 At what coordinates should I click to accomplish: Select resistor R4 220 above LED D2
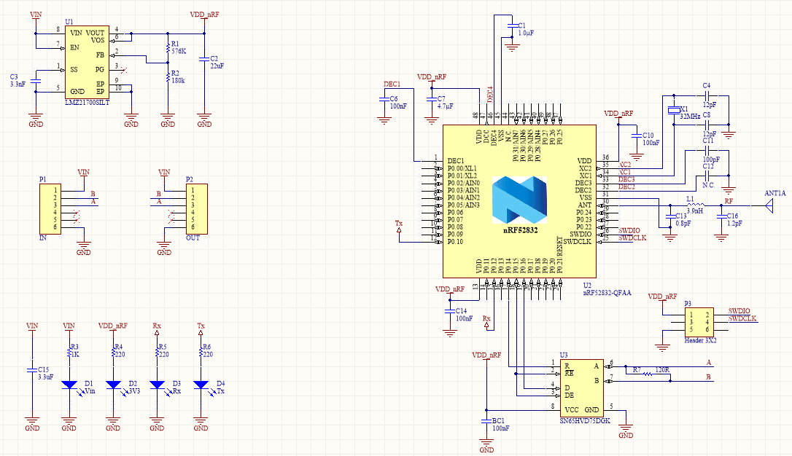tap(113, 353)
